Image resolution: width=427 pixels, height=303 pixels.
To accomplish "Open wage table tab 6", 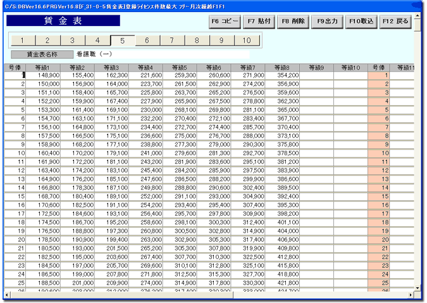I will tap(147, 41).
